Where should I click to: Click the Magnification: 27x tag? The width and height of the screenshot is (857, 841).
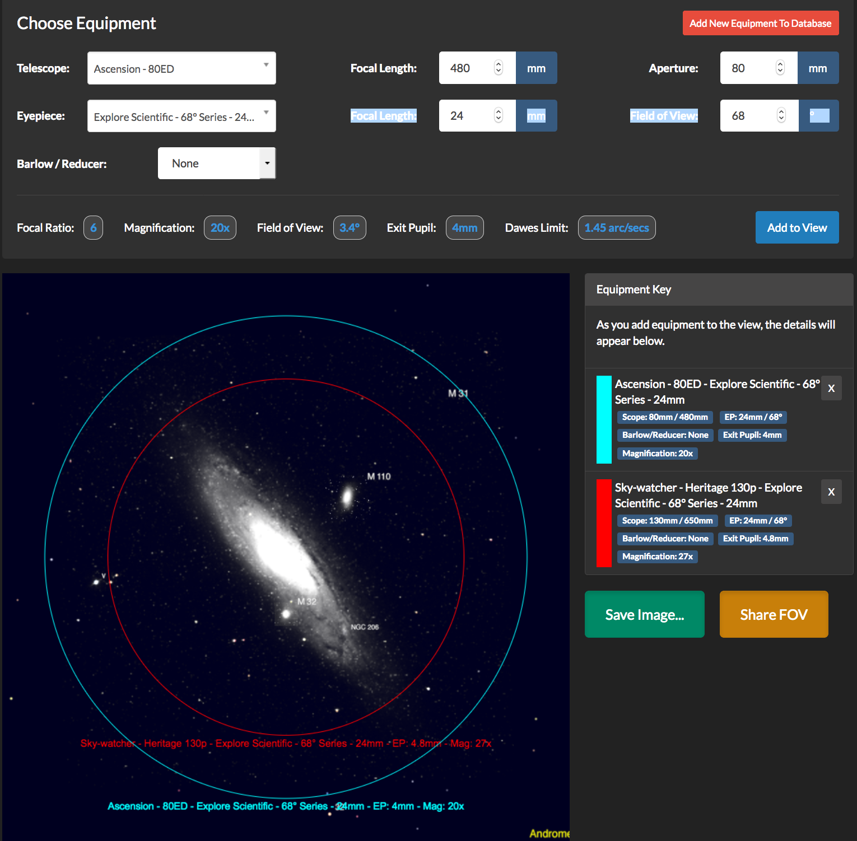[x=658, y=557]
